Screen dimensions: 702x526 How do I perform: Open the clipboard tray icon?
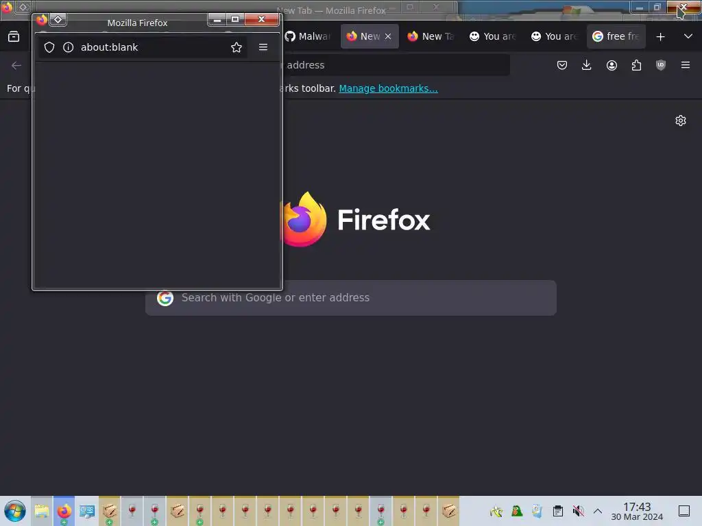click(x=558, y=511)
